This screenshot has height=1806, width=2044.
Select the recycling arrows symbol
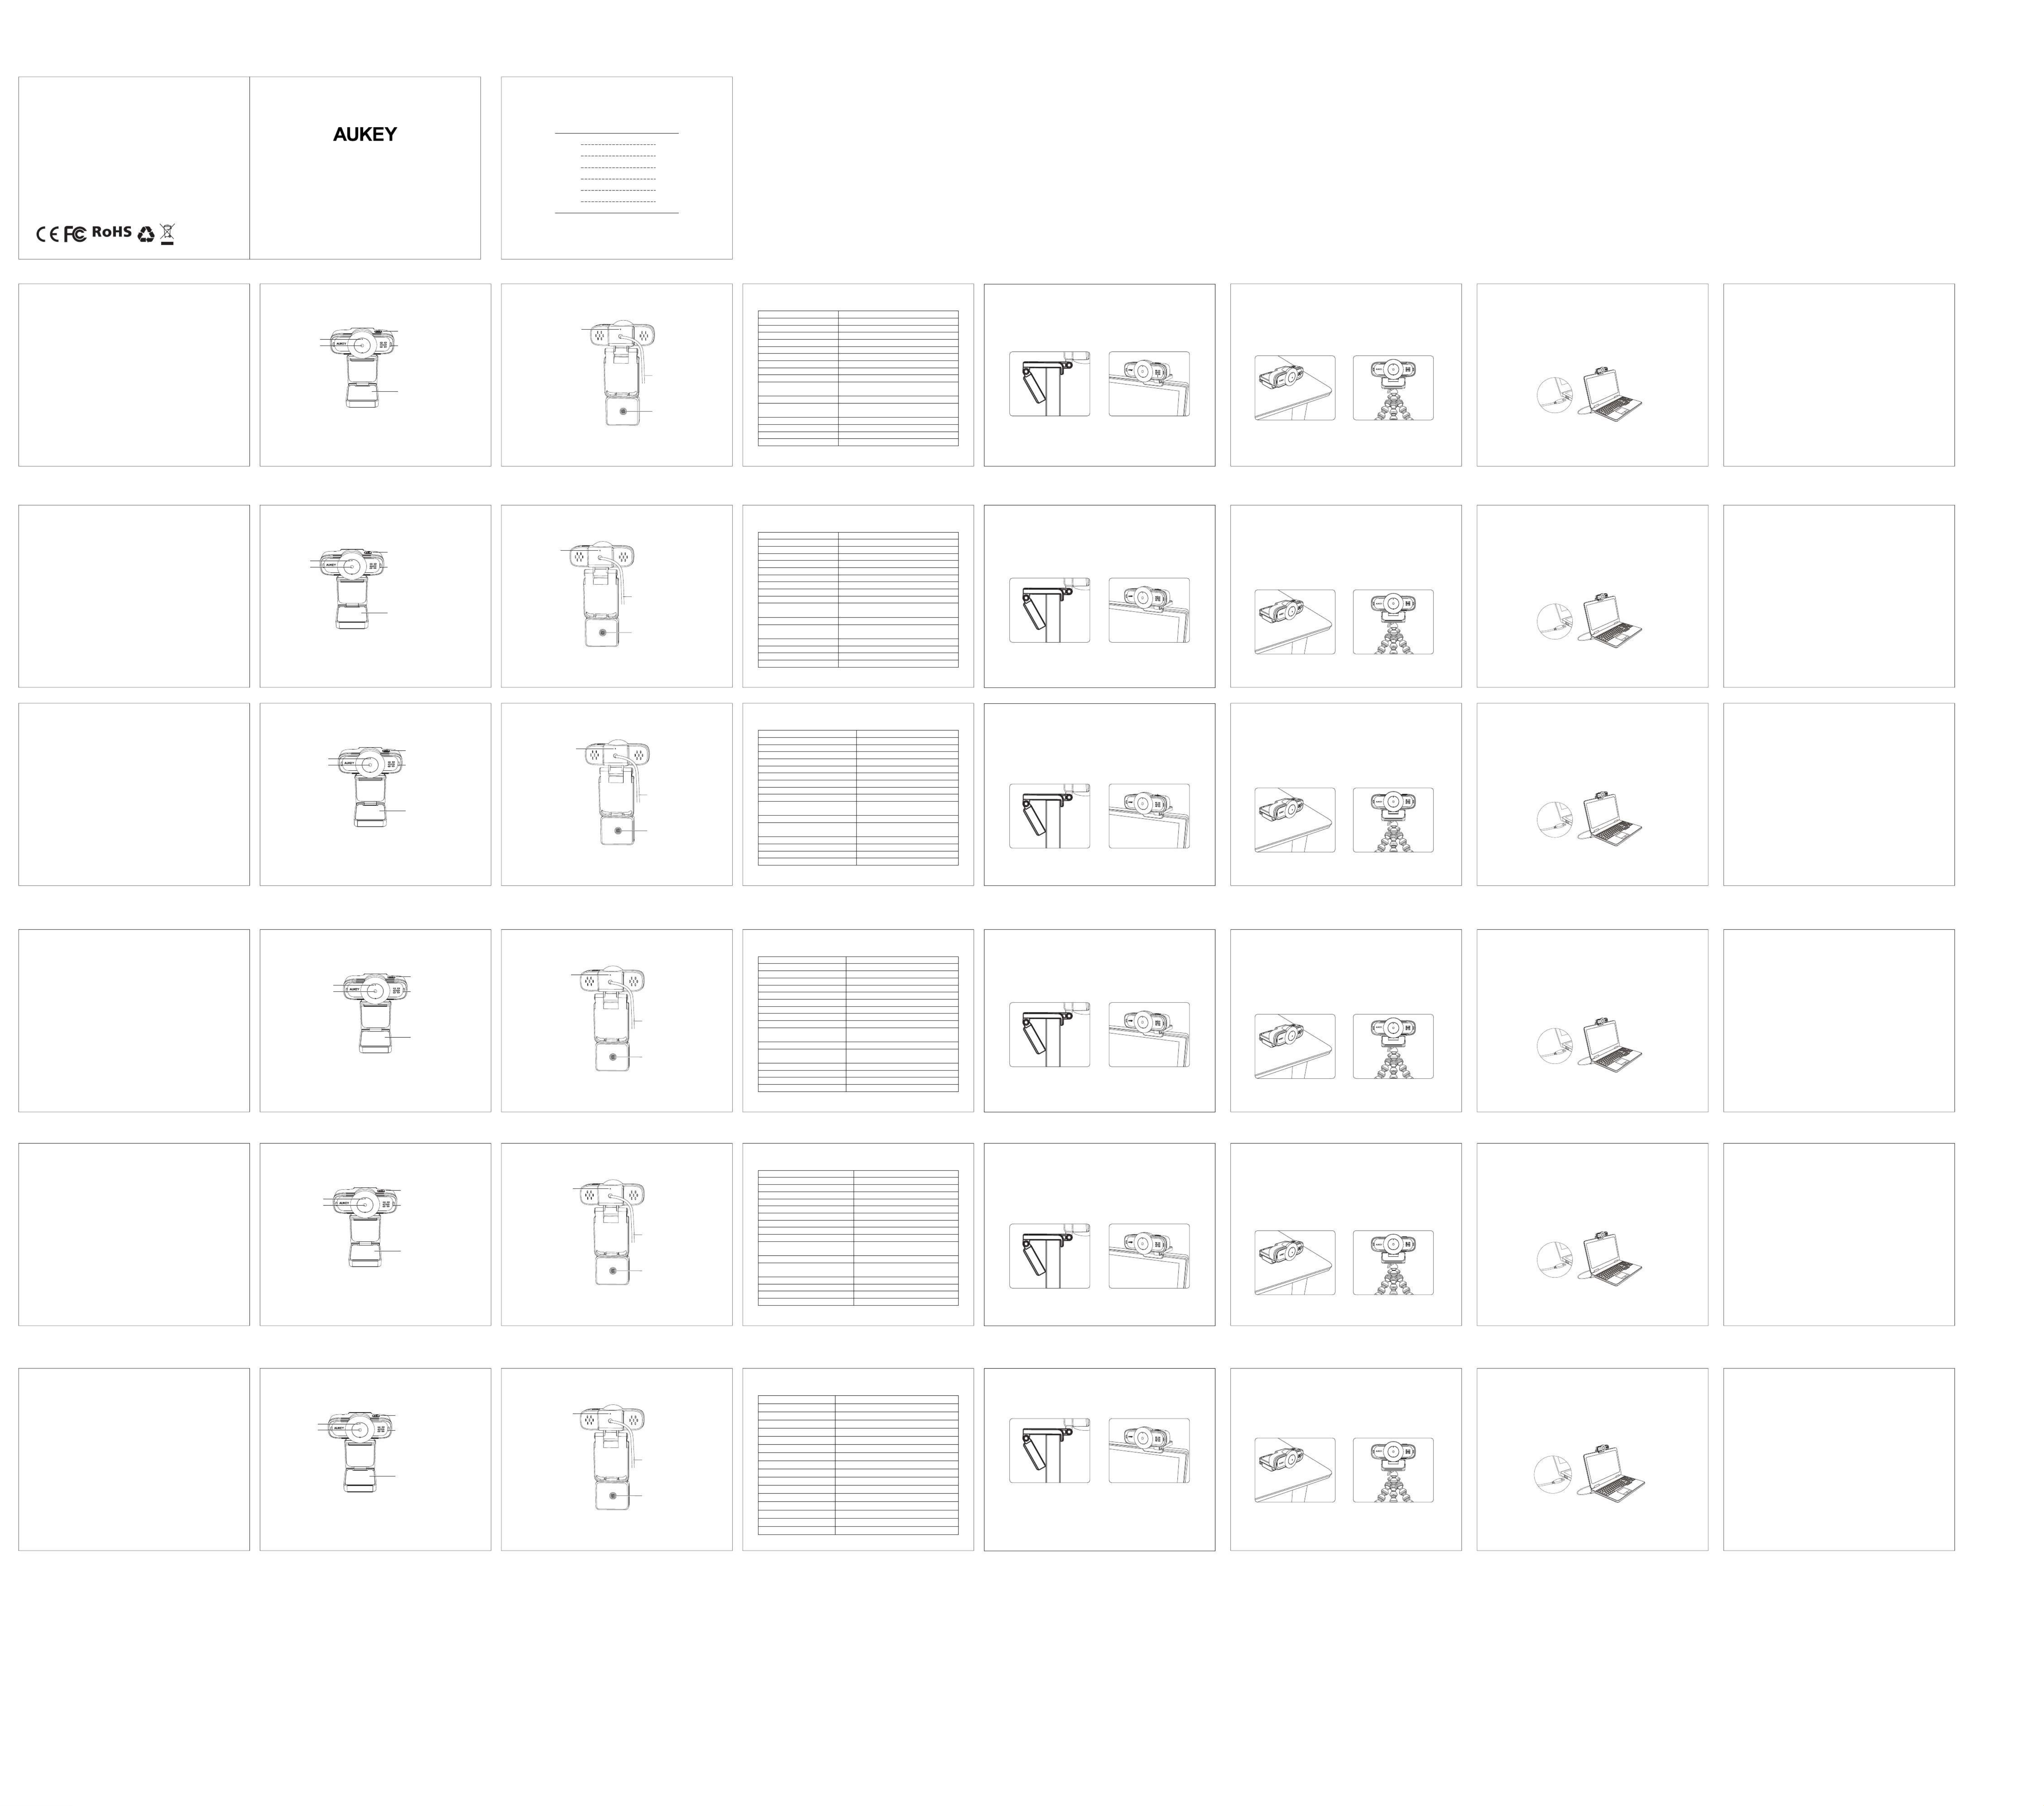point(146,234)
